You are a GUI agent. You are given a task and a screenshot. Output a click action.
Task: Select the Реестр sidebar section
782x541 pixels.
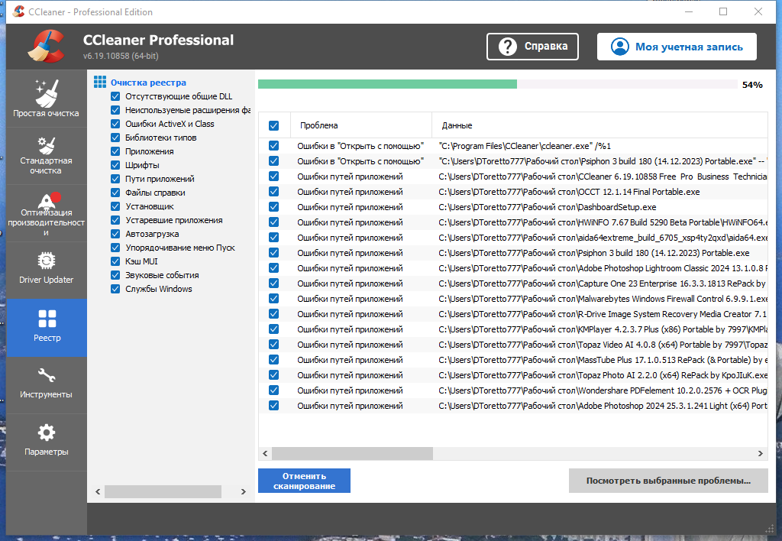pos(47,327)
